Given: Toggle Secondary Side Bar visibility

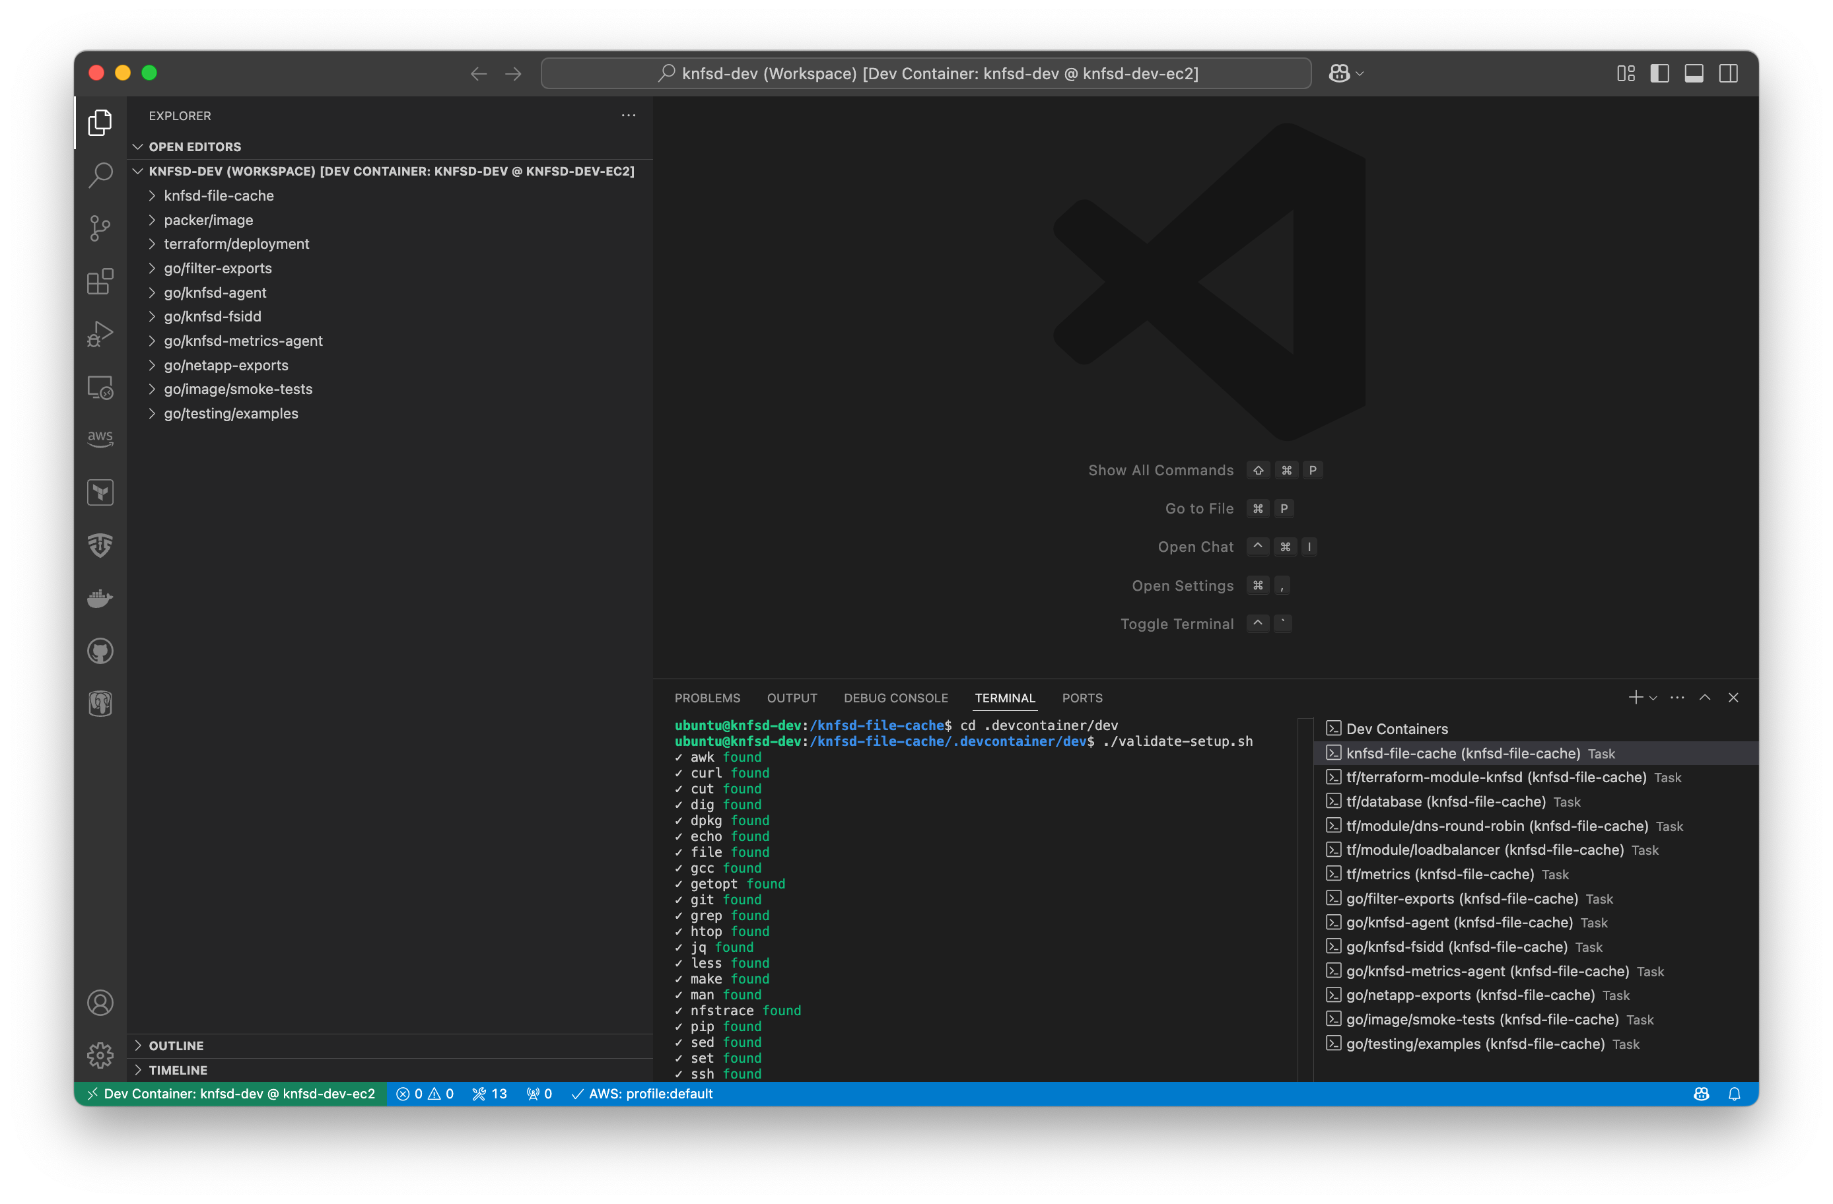Looking at the screenshot, I should 1728,73.
